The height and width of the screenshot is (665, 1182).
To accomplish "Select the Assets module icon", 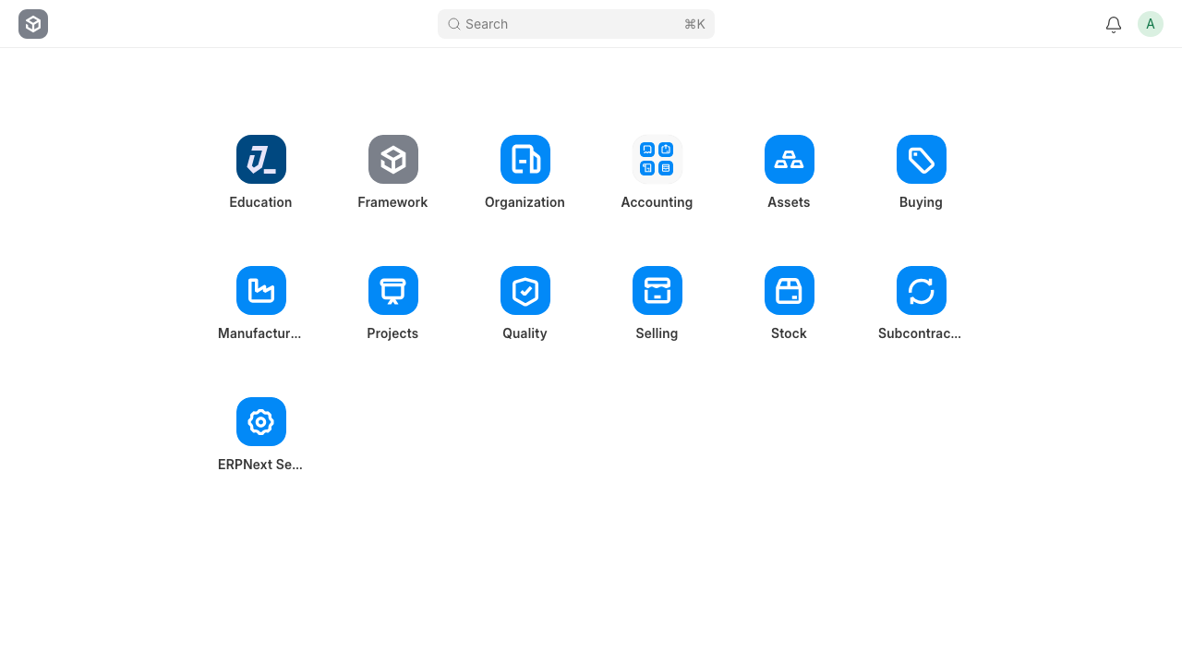I will (x=790, y=160).
